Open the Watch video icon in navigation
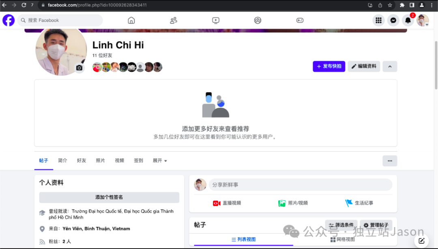Image resolution: width=438 pixels, height=249 pixels. 215,20
